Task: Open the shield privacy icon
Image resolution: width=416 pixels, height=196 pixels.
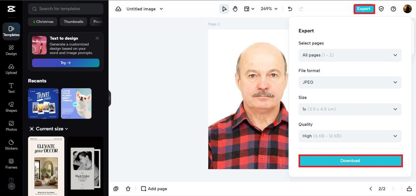Action: point(381,9)
